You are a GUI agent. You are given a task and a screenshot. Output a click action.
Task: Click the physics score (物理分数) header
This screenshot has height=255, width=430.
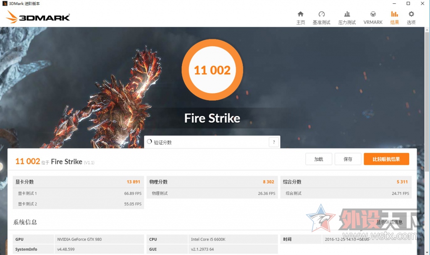[x=158, y=182]
